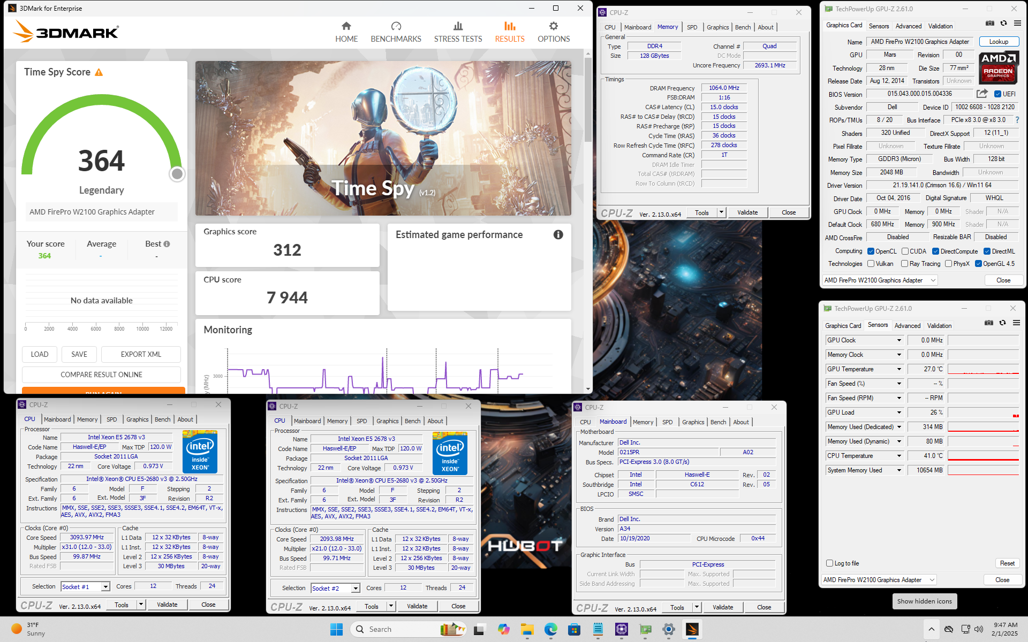Click COMPARE RESULT ONLINE button
Viewport: 1028px width, 642px height.
pos(101,374)
